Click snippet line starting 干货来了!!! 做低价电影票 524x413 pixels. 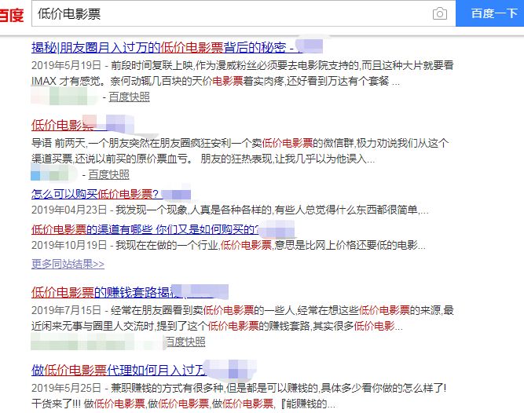[x=184, y=404]
